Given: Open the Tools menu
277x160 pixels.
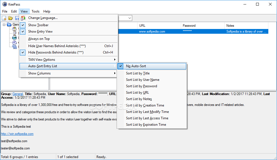Looking at the screenshot, I should pyautogui.click(x=35, y=11).
